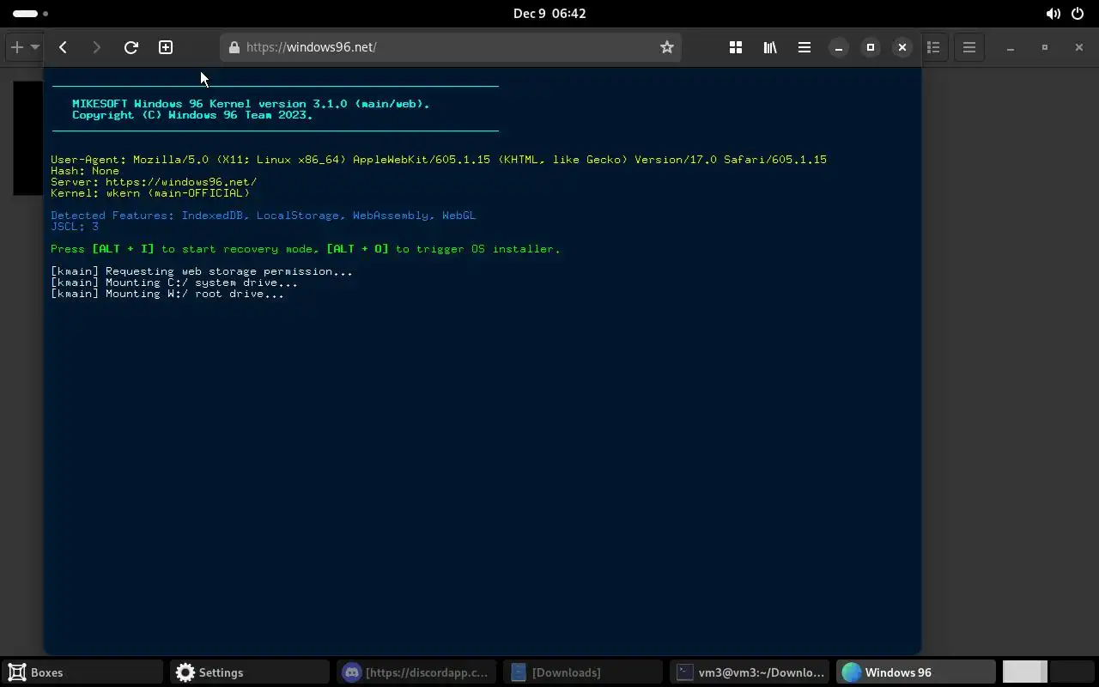This screenshot has height=687, width=1099.
Task: Bookmark this page with the star
Action: [667, 47]
